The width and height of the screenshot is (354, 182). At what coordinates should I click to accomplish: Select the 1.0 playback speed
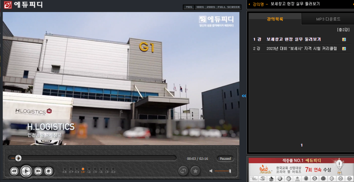pyautogui.click(x=83, y=170)
